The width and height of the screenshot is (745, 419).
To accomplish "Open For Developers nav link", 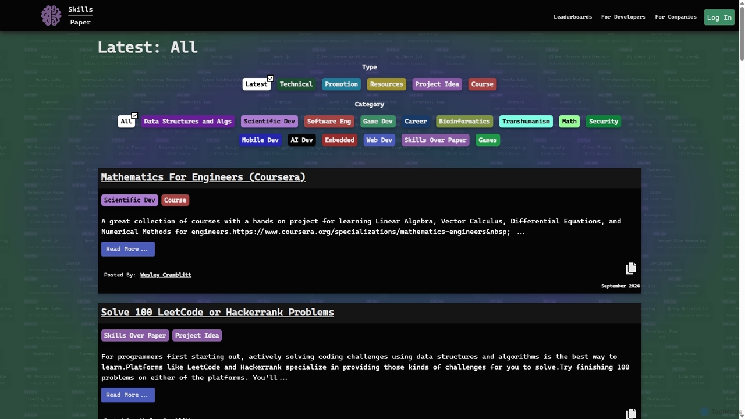I will point(623,17).
